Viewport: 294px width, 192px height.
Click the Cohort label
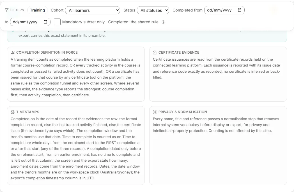(x=57, y=10)
